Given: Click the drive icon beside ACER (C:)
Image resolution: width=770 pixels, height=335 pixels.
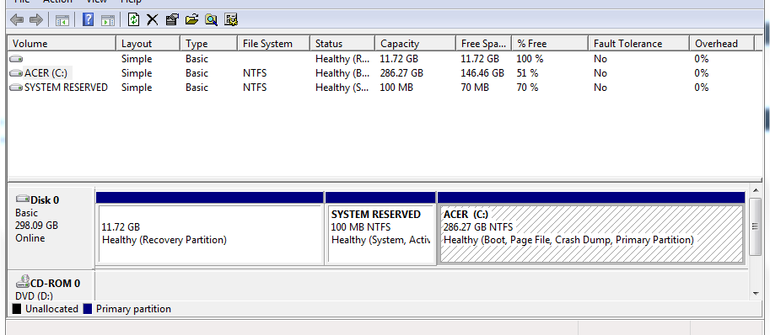Looking at the screenshot, I should 16,73.
